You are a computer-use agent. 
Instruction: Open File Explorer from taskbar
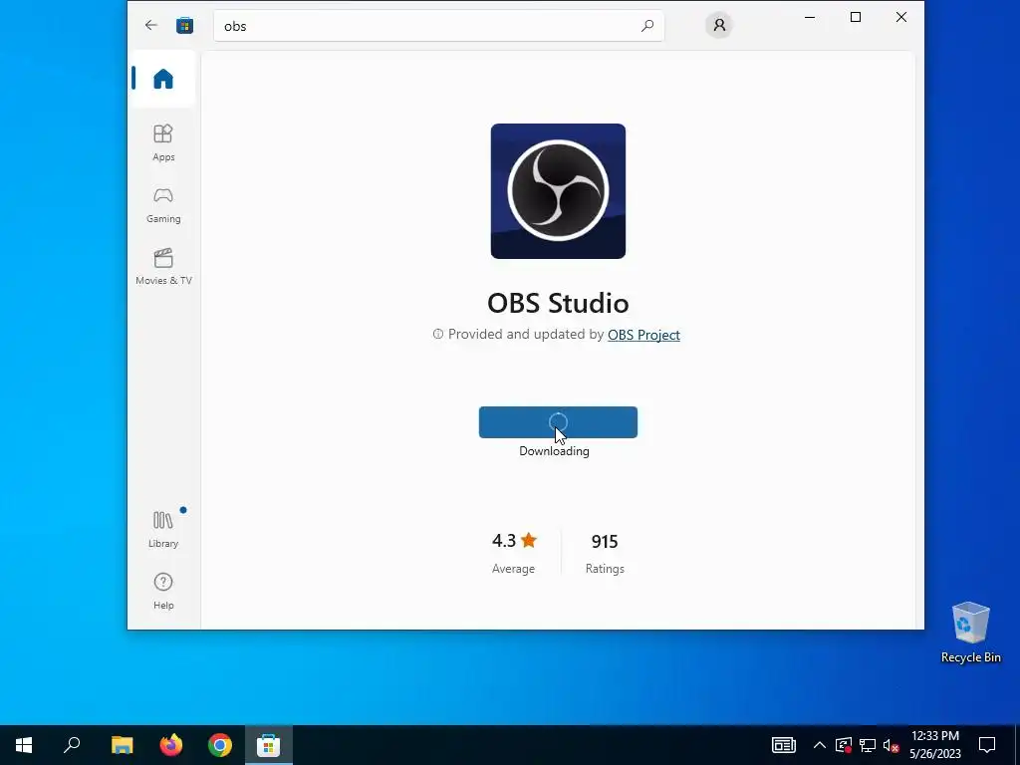tap(122, 745)
